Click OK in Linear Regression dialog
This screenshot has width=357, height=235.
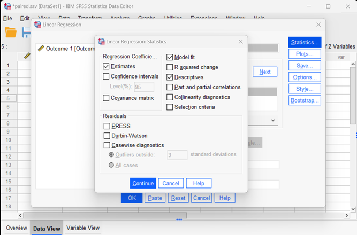132,198
